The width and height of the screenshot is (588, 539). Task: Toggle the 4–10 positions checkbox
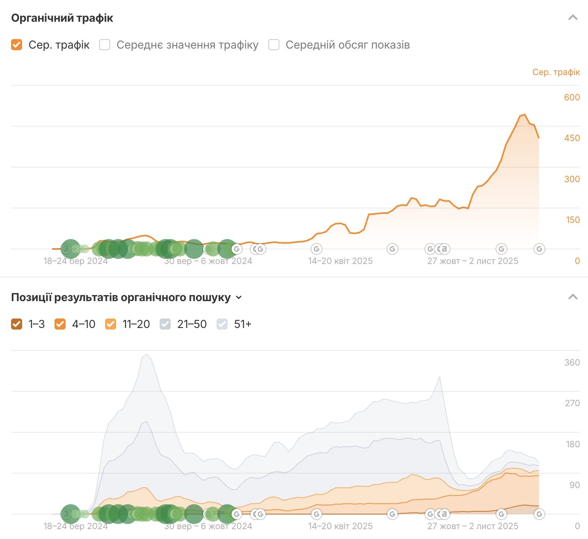coord(60,324)
